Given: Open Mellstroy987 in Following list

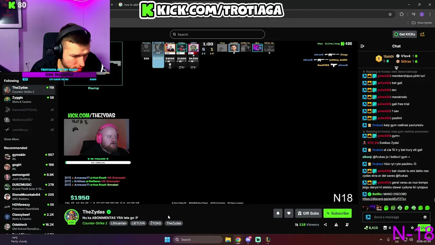Looking at the screenshot, I should pyautogui.click(x=29, y=120).
